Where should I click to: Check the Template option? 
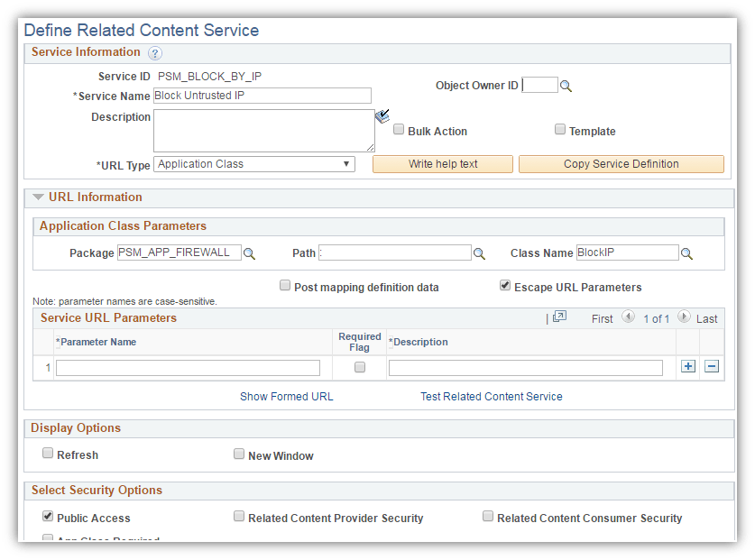[560, 130]
